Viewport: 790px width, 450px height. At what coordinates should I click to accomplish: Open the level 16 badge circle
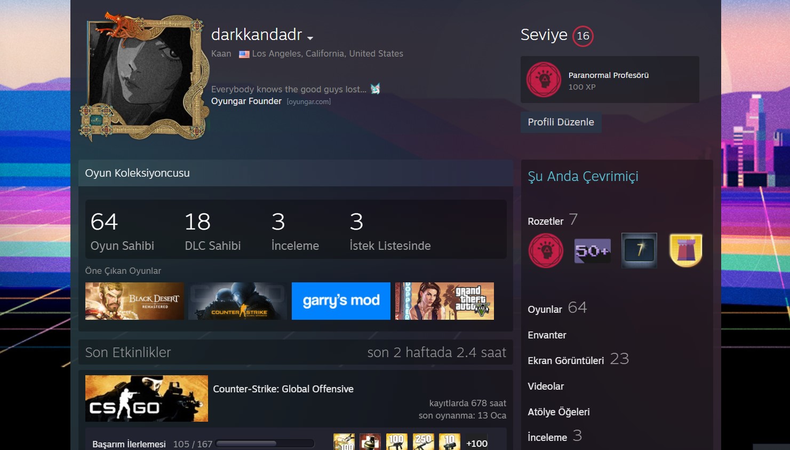coord(582,36)
